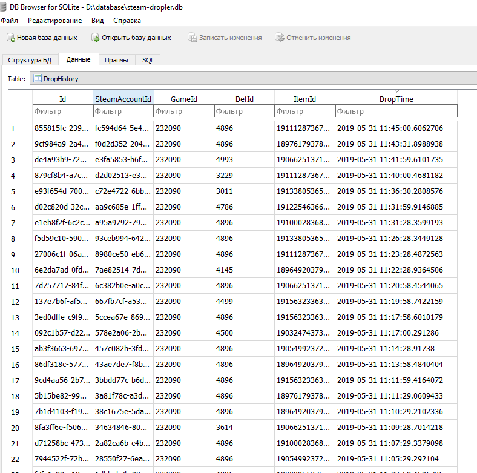Select DefId cell 3229

click(245, 176)
